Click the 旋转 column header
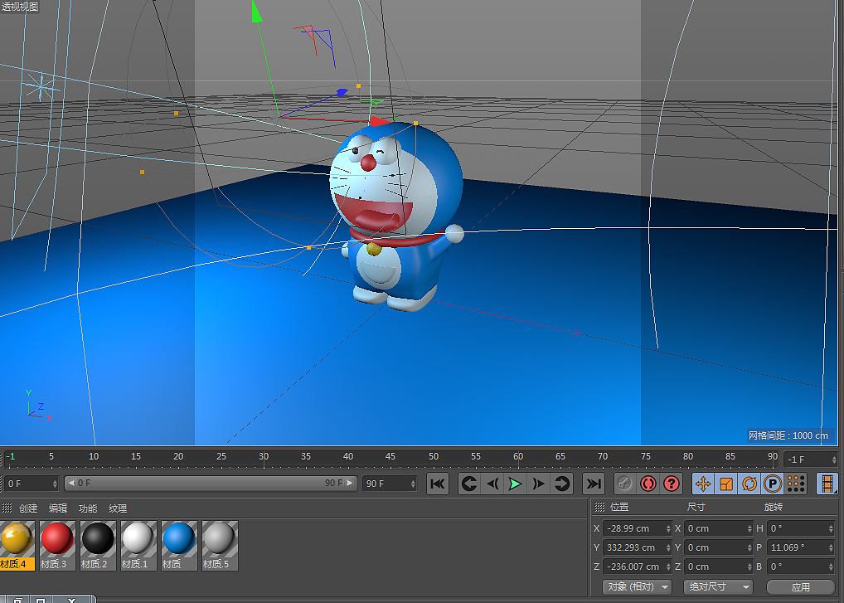Image resolution: width=844 pixels, height=603 pixels. tap(774, 507)
